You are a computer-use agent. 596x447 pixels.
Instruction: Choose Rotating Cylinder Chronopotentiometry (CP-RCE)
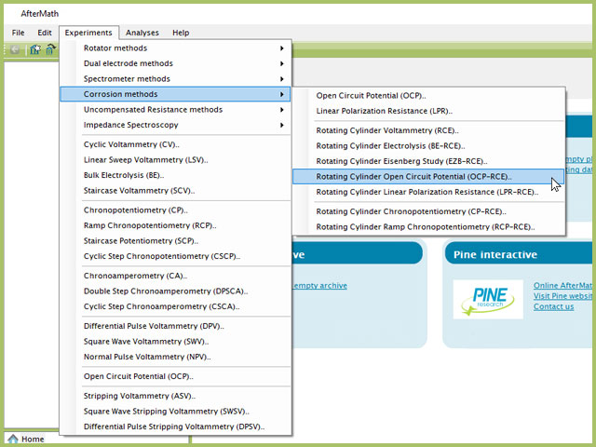428,211
